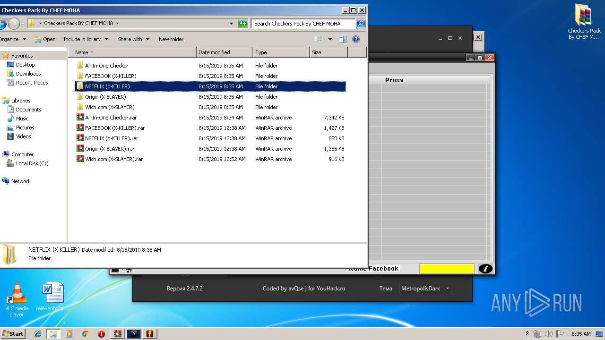
Task: Open the All-In-One Checker folder
Action: (106, 66)
